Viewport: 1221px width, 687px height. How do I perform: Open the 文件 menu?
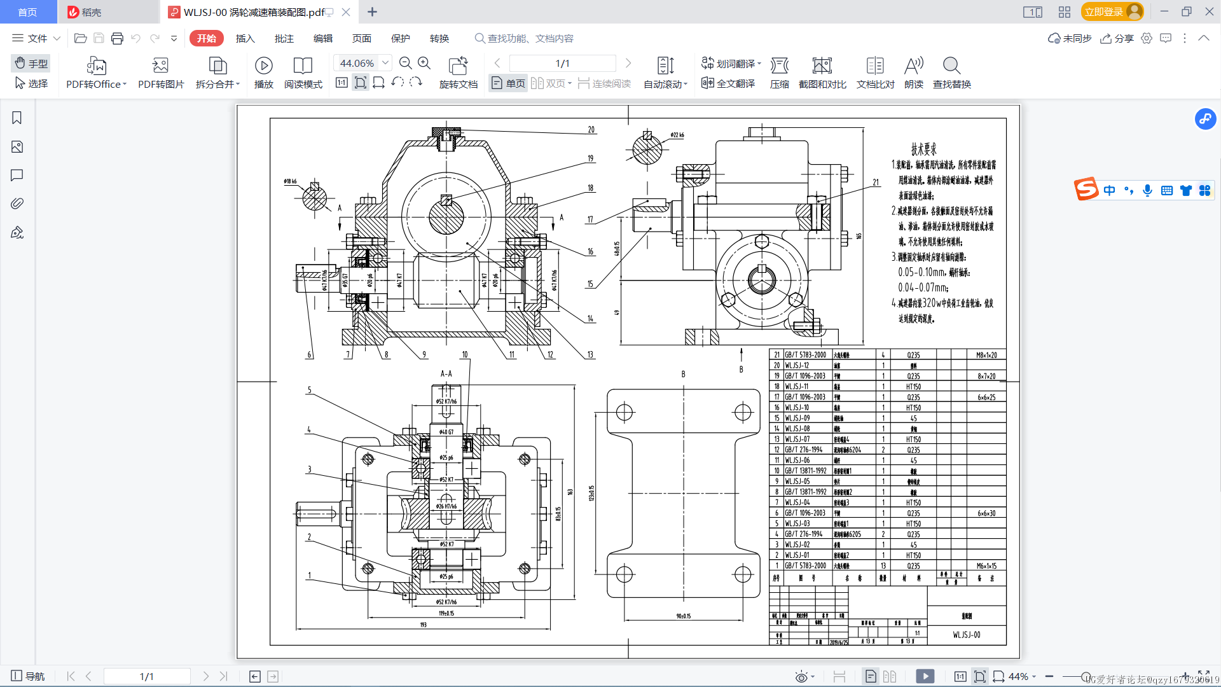(30, 38)
